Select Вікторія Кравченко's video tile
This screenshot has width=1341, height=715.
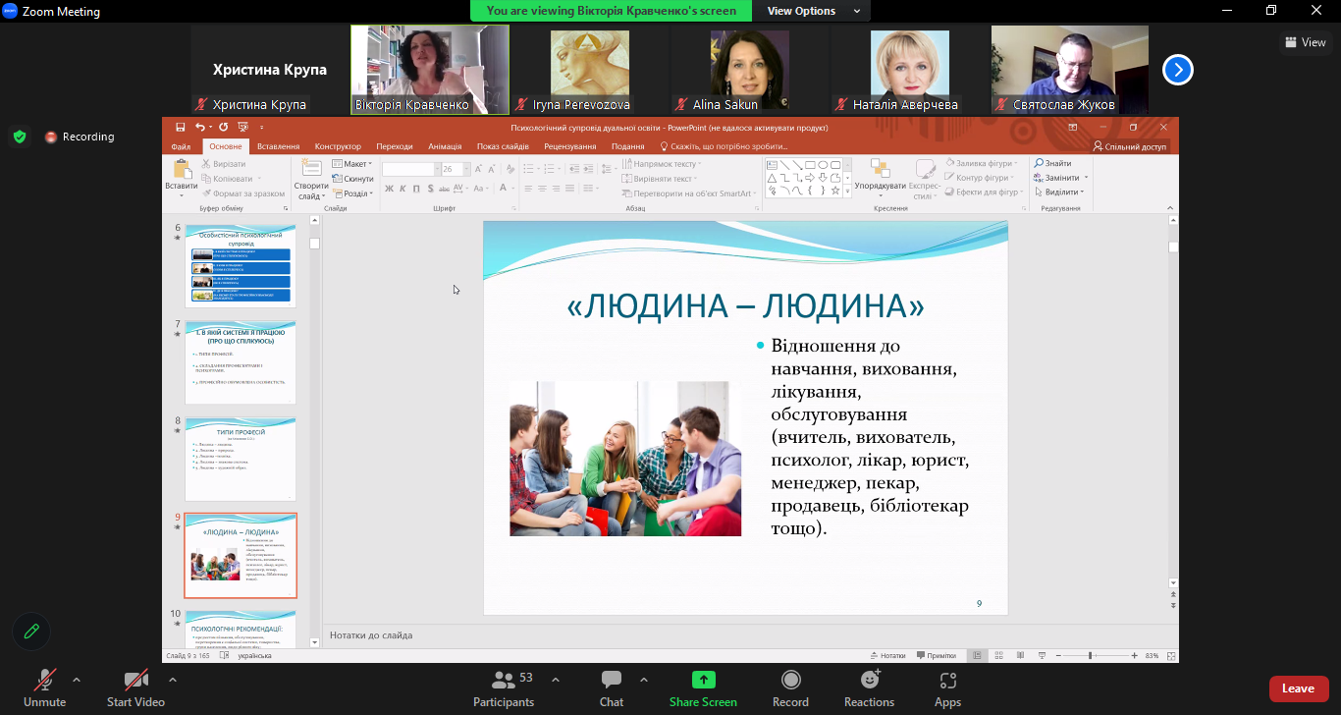click(x=430, y=69)
